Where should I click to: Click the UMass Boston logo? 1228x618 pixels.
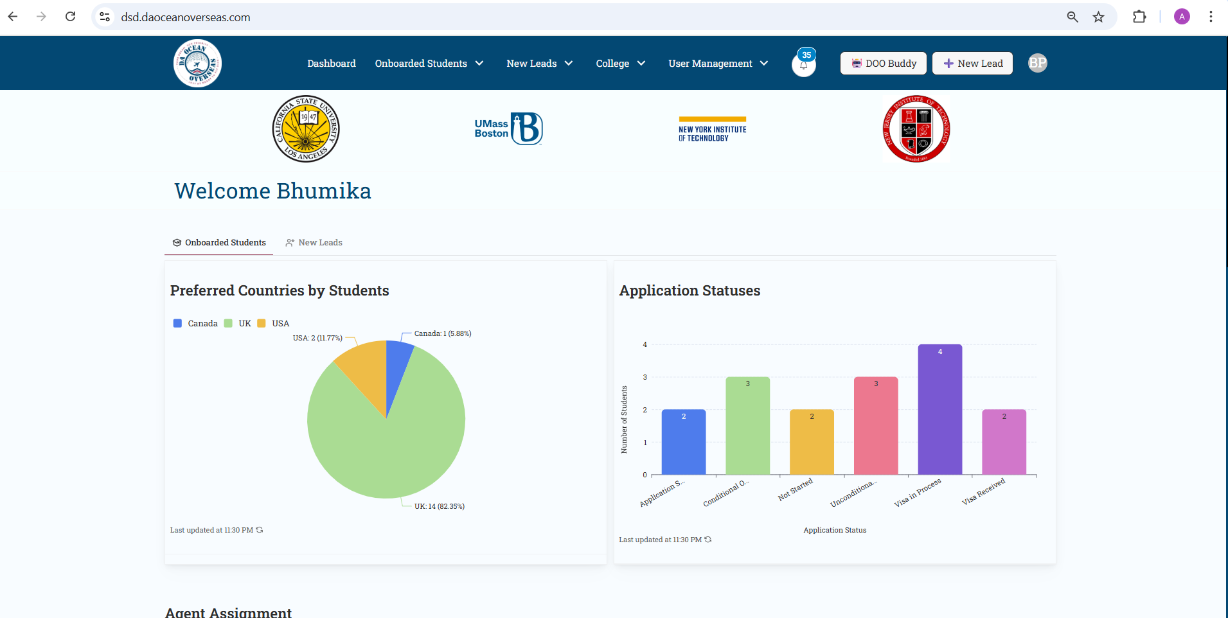coord(508,128)
